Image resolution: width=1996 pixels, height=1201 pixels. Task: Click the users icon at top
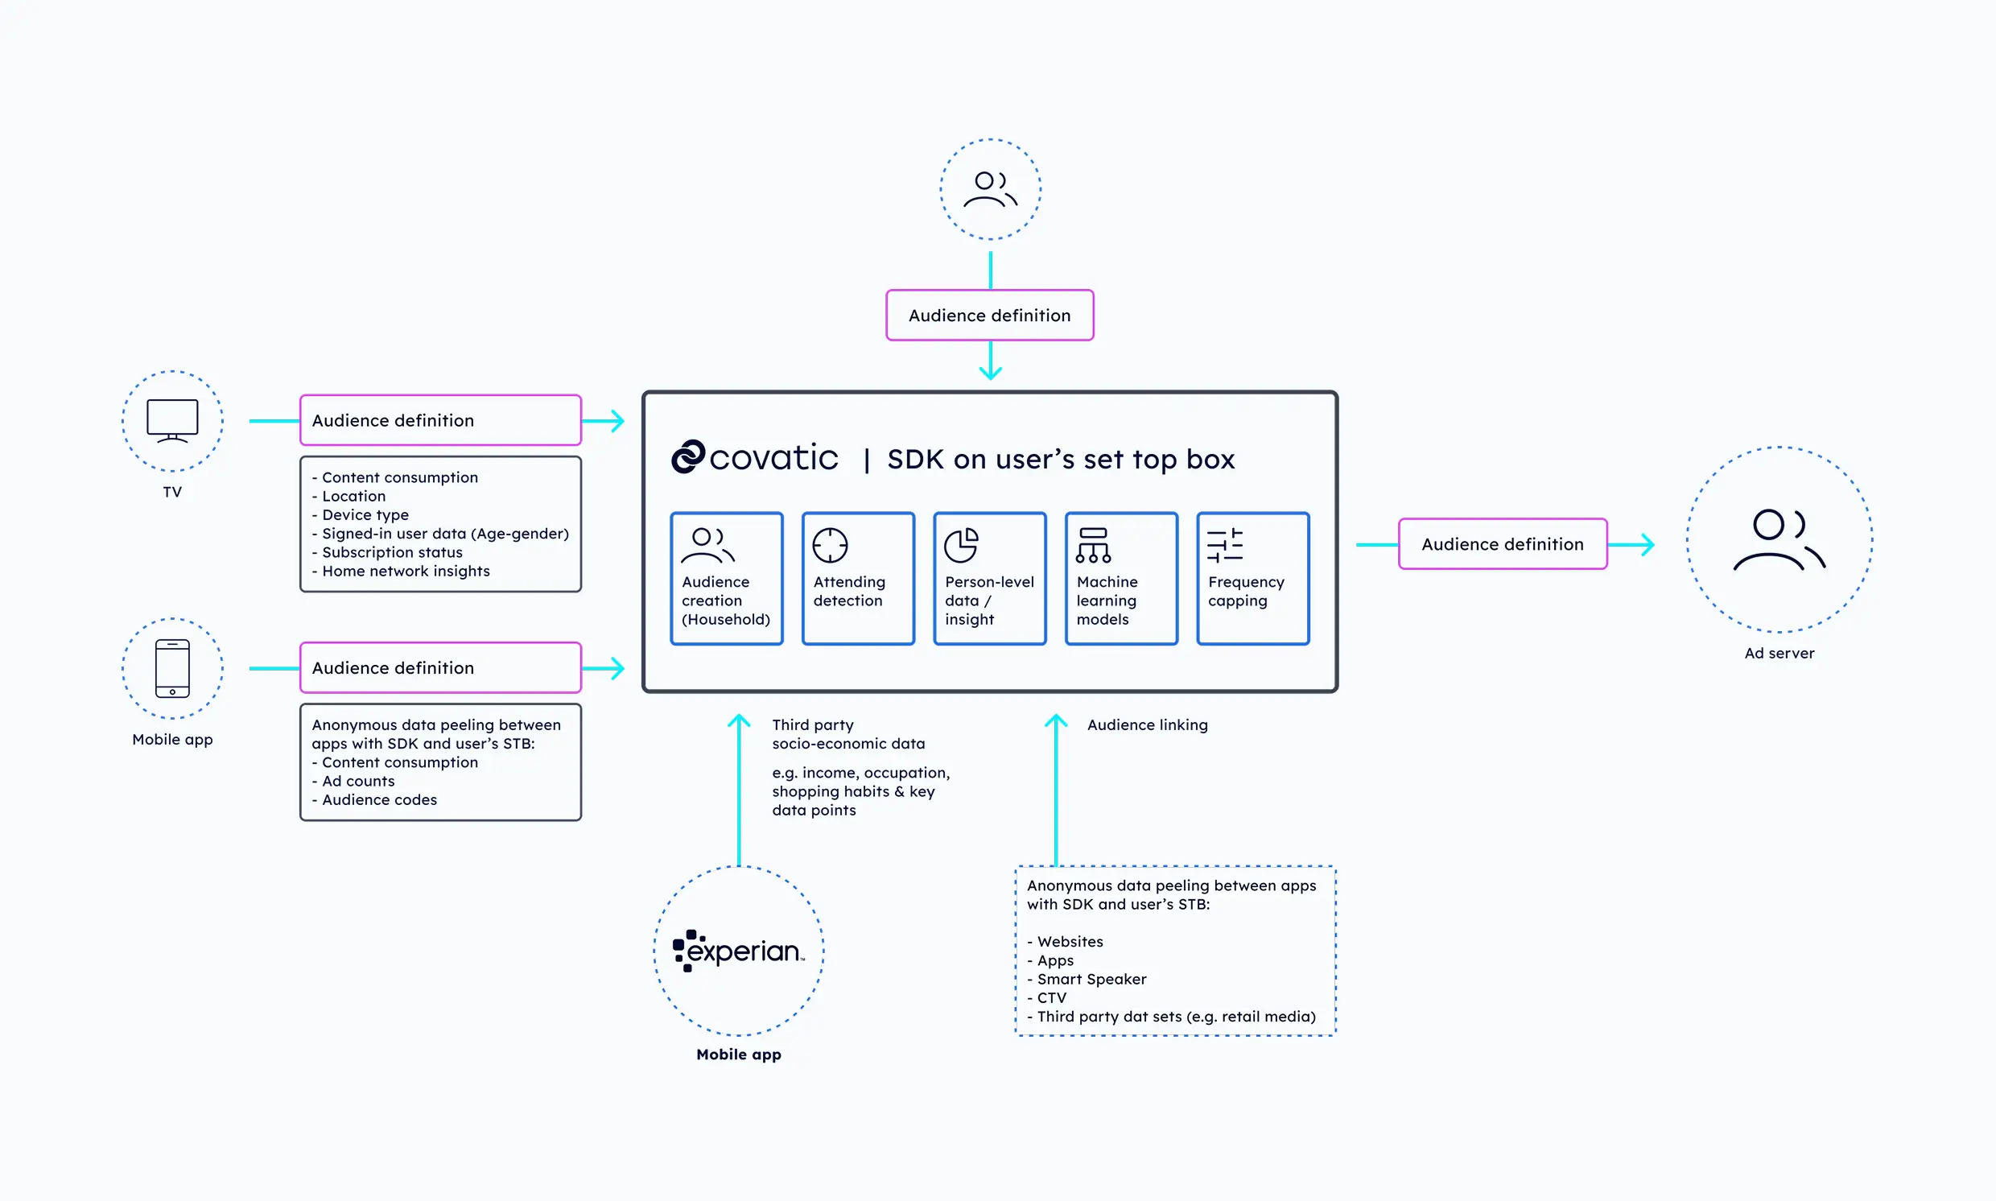coord(990,189)
